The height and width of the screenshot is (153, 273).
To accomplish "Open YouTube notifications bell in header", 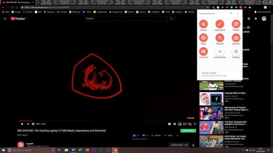I will pyautogui.click(x=256, y=19).
